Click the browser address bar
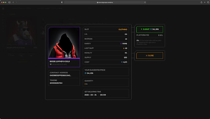This screenshot has width=210, height=119. click(x=105, y=2)
